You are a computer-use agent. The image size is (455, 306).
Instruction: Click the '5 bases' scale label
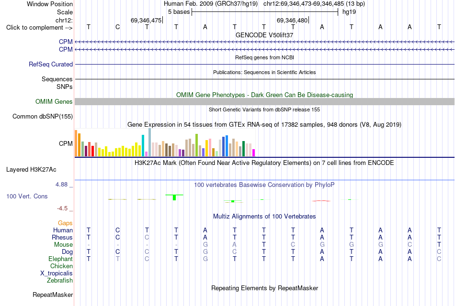tap(179, 12)
